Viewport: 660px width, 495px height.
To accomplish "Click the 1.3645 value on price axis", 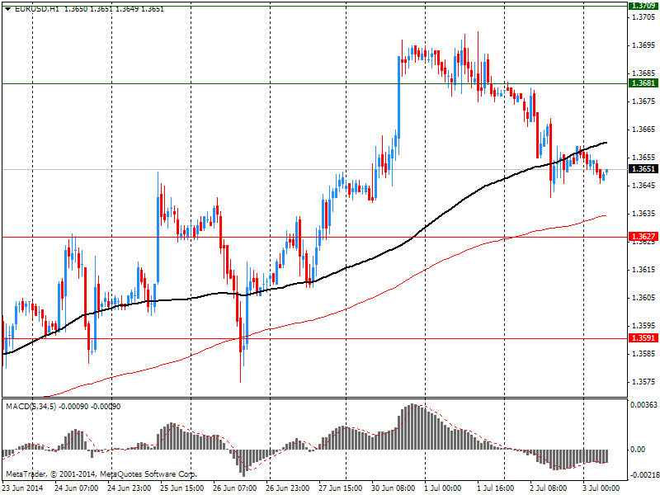I will [x=643, y=185].
